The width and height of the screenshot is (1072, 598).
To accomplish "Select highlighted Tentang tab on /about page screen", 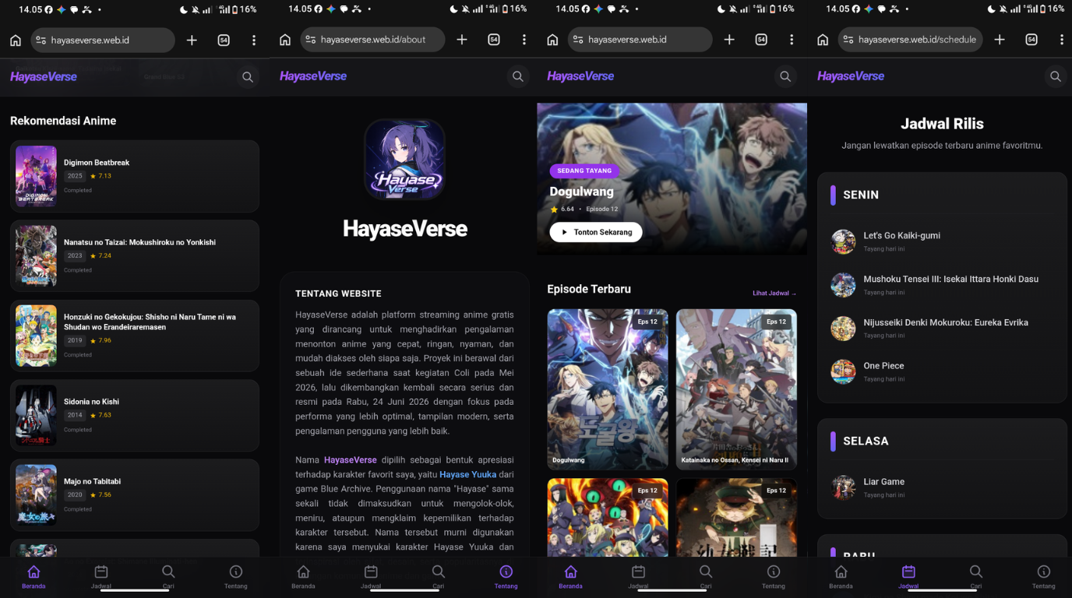I will [x=506, y=577].
